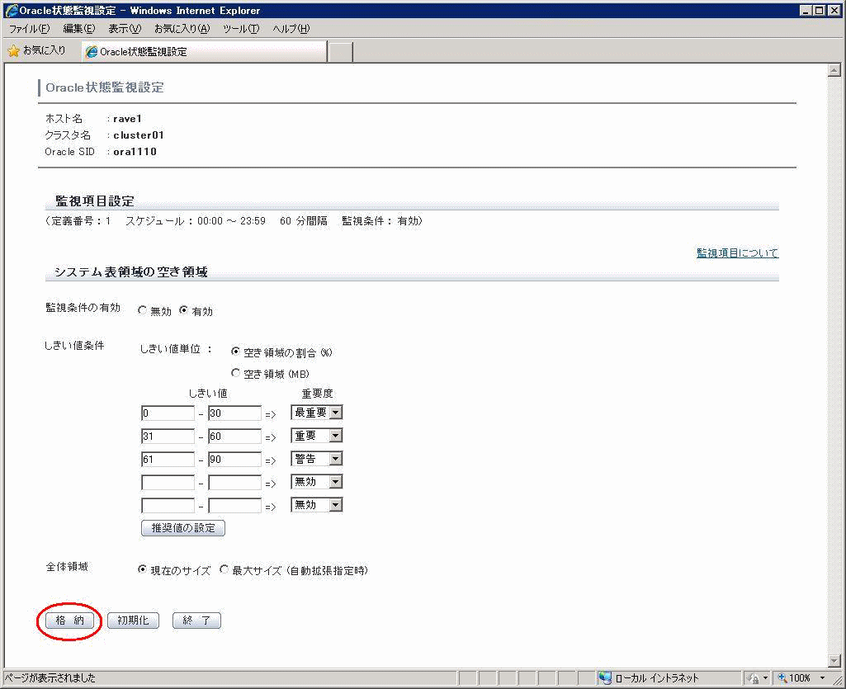Click the lower threshold field containing 61
This screenshot has height=689, width=846.
click(168, 459)
